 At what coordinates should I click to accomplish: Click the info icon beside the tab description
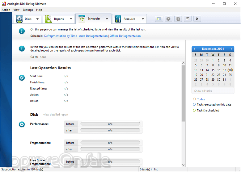pos(22,49)
